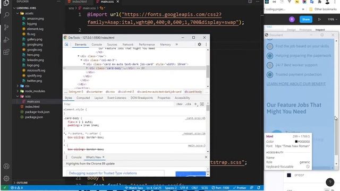The height and width of the screenshot is (191, 340).
Task: Expand the css folder
Action: [x=18, y=86]
